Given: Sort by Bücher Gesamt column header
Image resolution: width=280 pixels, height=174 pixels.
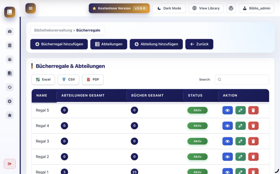Looking at the screenshot, I should [155, 95].
